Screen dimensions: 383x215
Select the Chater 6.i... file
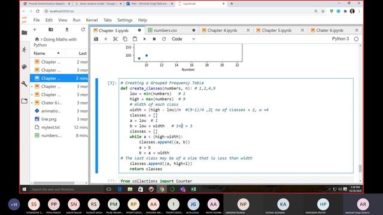59,103
